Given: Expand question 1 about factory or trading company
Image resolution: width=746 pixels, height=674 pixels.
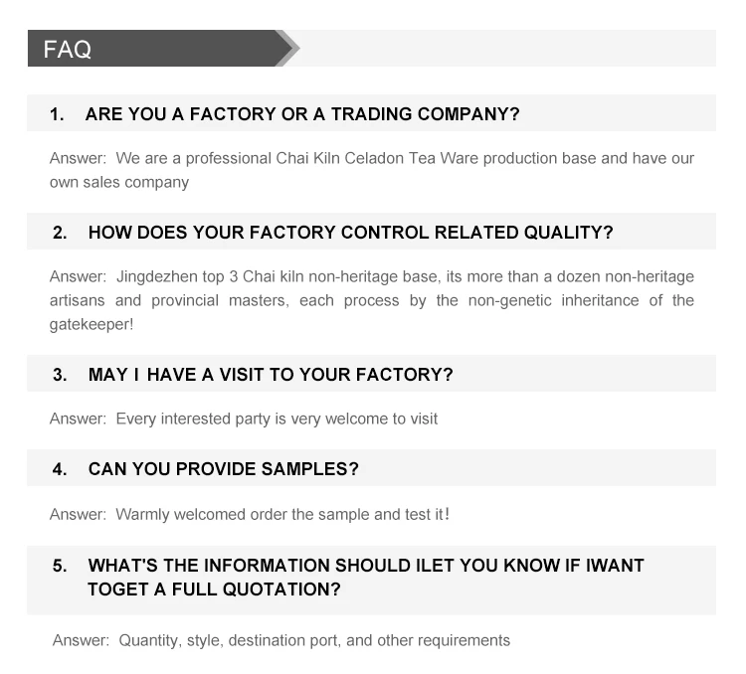Looking at the screenshot, I should pyautogui.click(x=302, y=114).
